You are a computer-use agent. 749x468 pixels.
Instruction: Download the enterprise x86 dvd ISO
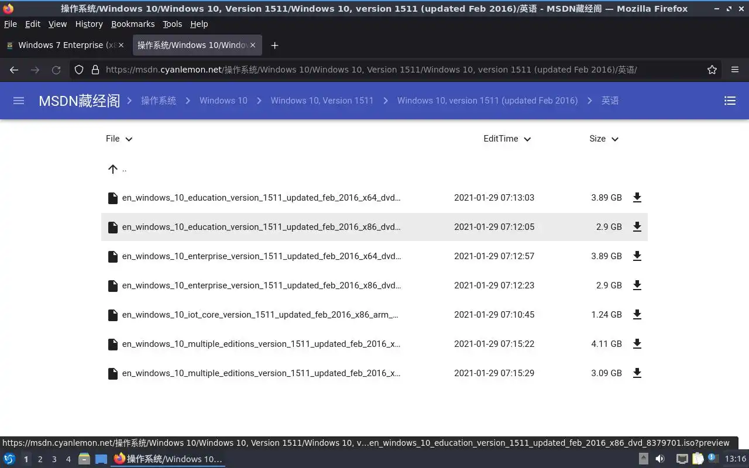point(637,285)
